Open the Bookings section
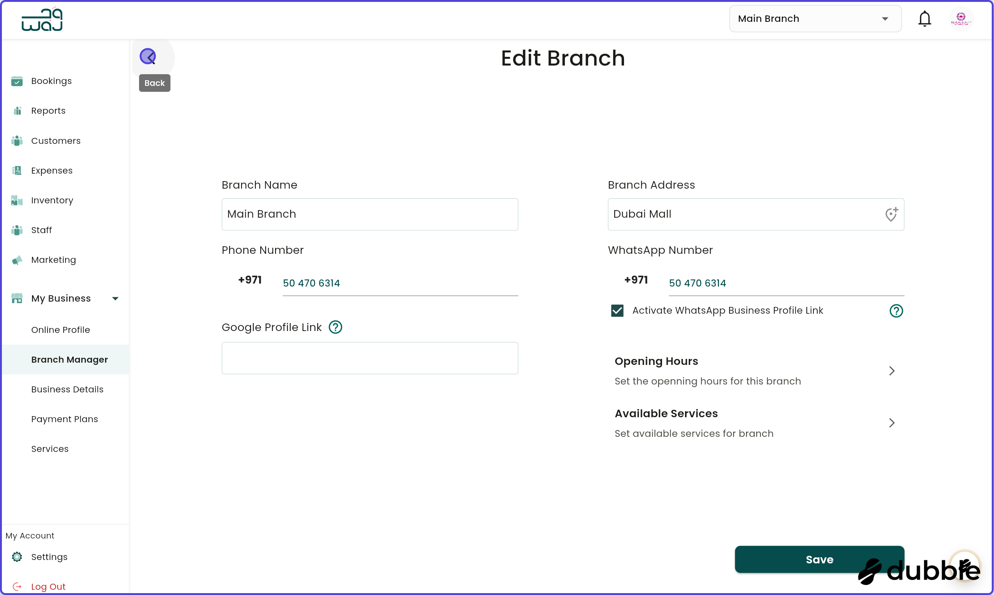 click(x=51, y=81)
